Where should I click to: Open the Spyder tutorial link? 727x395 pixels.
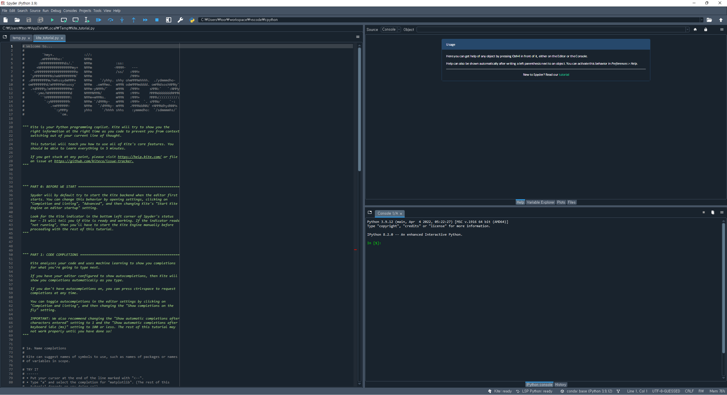564,75
